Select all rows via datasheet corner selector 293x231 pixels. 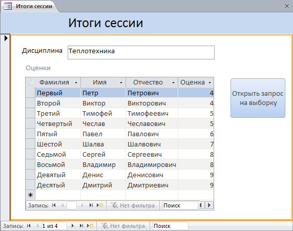30,82
